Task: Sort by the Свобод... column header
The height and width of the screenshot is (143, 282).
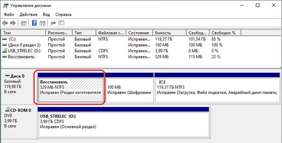Action: tap(198, 33)
